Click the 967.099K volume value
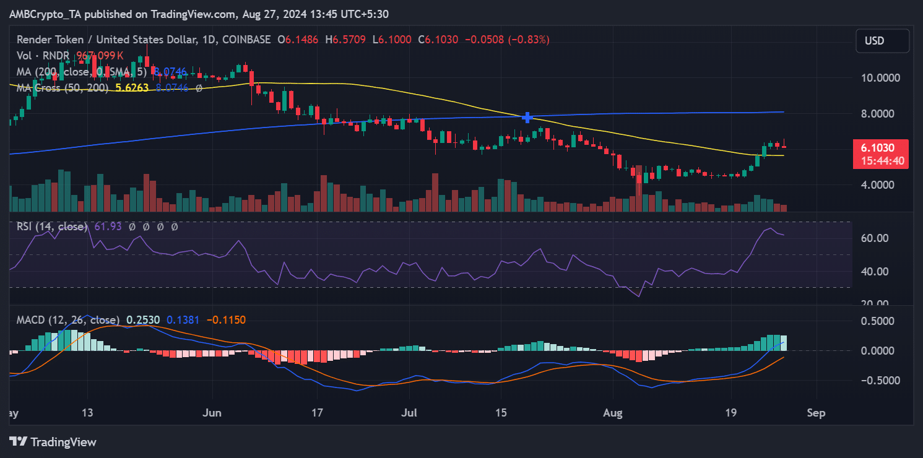This screenshot has height=458, width=923. [100, 56]
